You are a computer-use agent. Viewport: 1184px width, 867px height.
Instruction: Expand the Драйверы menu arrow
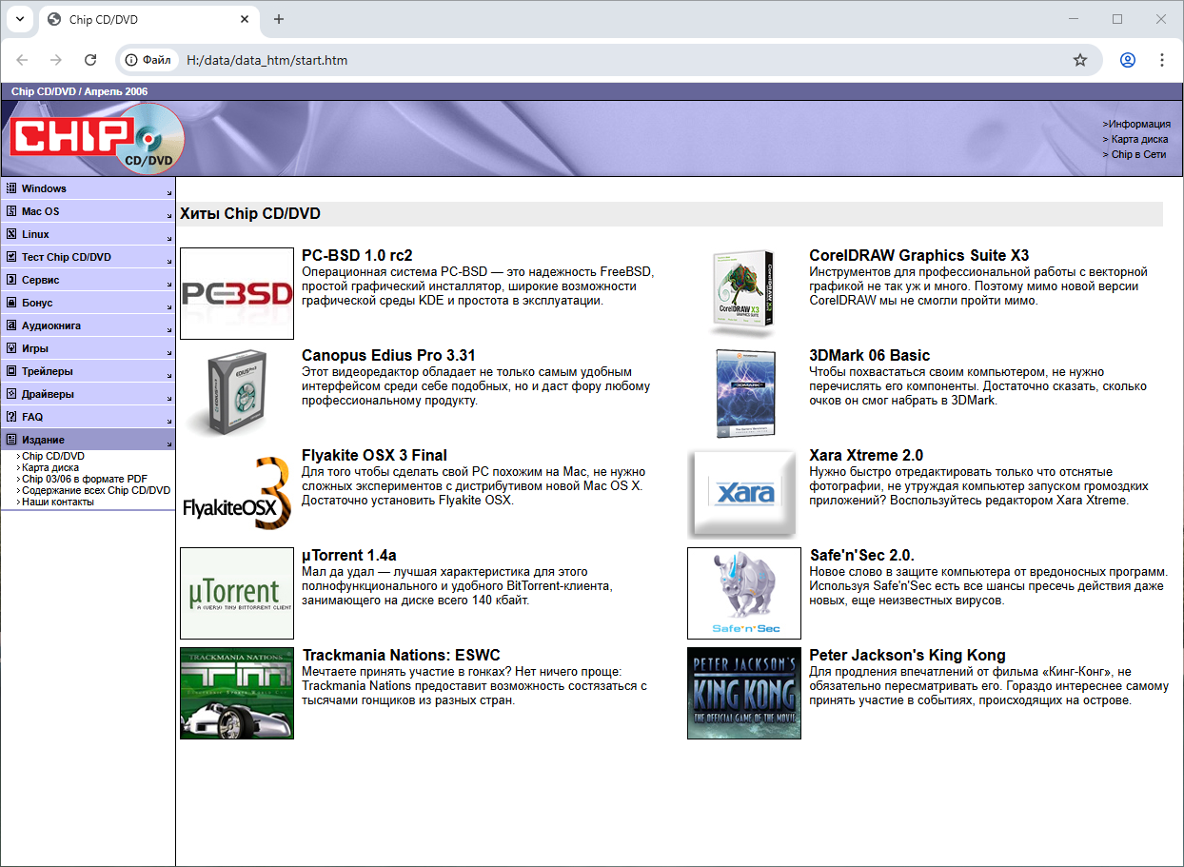(x=169, y=398)
